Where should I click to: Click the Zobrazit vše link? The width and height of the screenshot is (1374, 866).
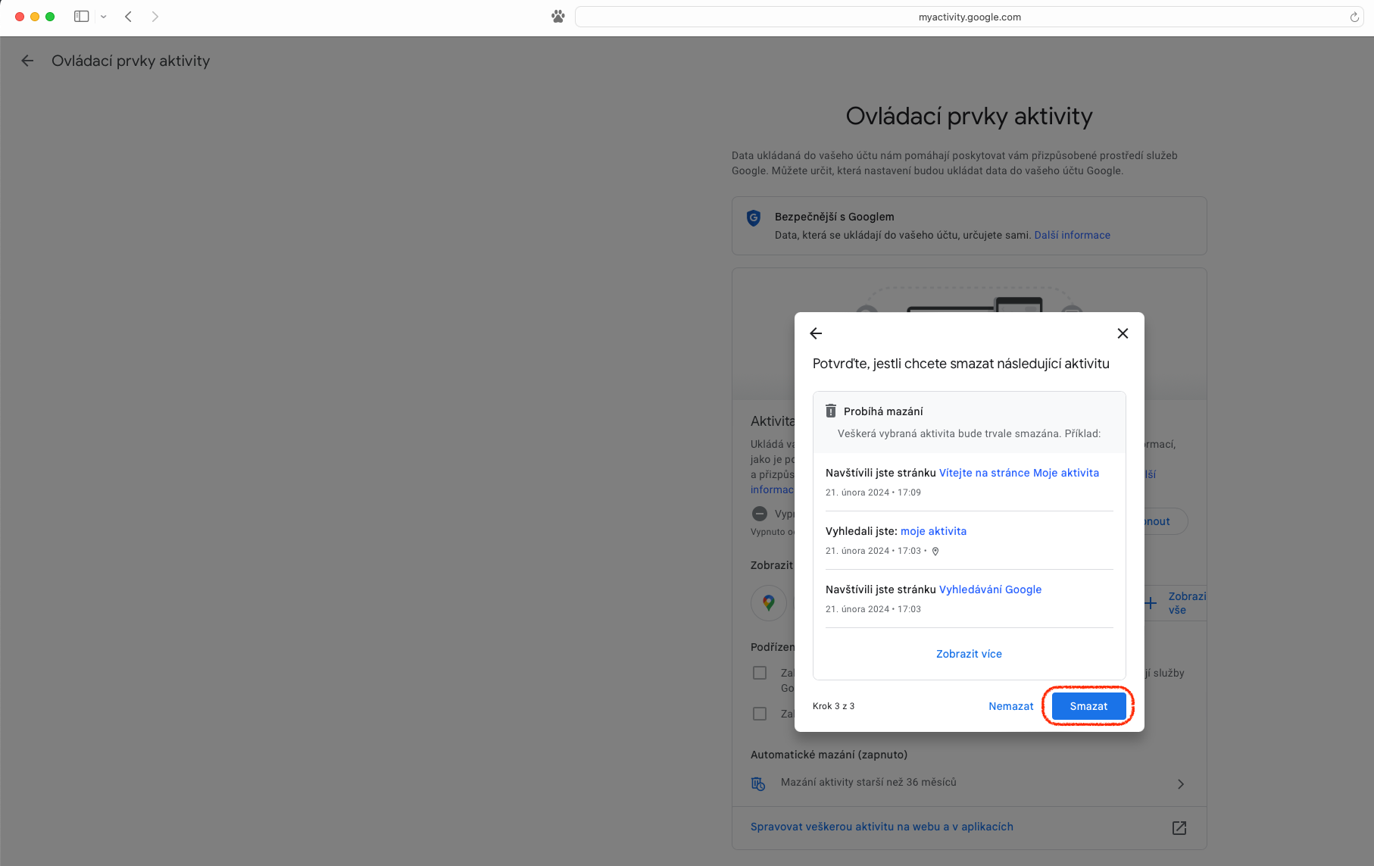coord(1187,603)
